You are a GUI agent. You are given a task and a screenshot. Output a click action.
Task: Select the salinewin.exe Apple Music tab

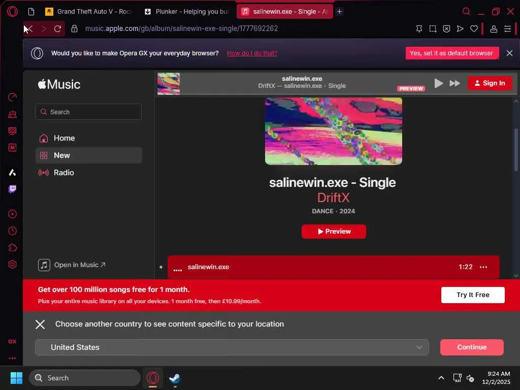point(284,12)
